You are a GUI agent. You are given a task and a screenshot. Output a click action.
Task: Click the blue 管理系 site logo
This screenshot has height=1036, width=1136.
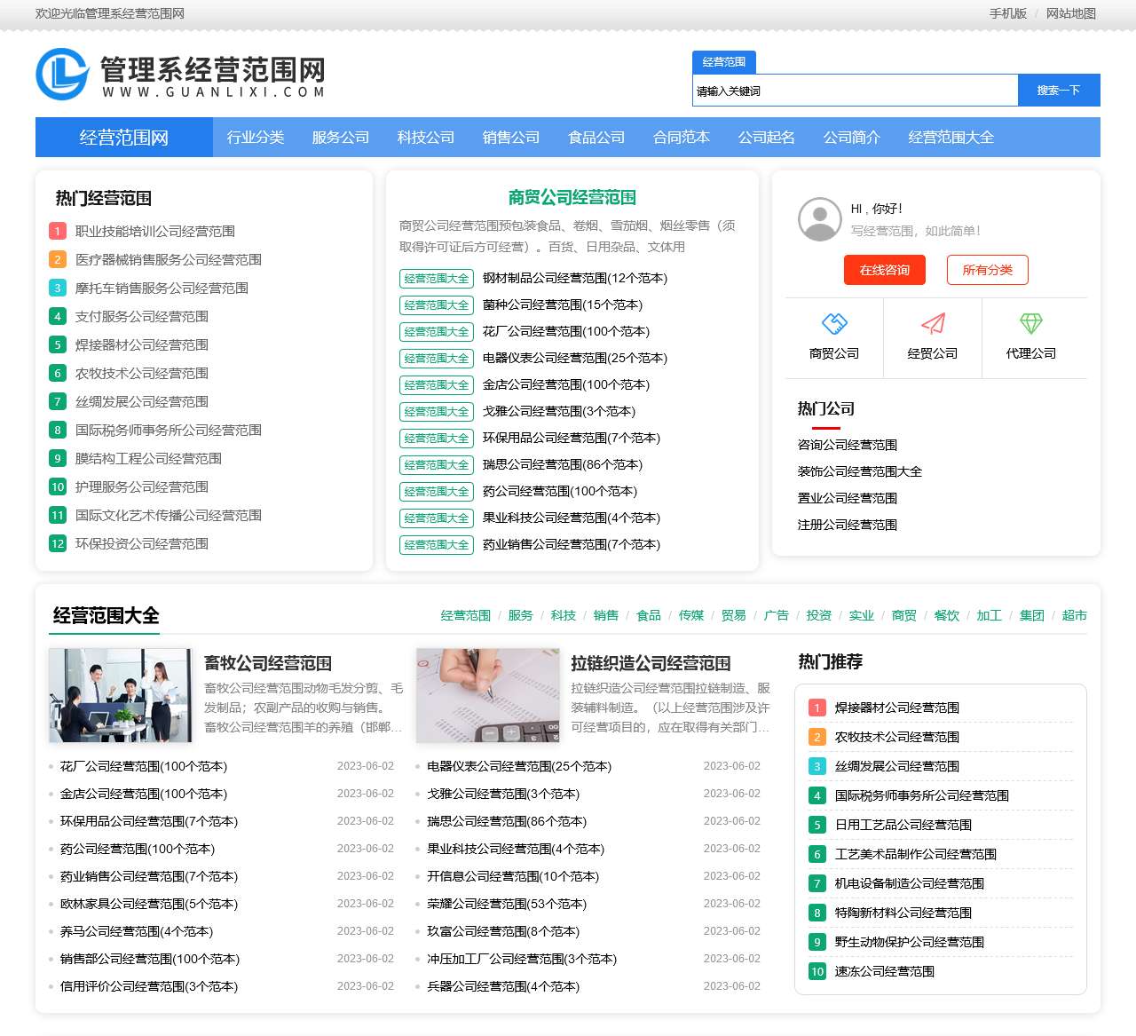click(x=60, y=75)
